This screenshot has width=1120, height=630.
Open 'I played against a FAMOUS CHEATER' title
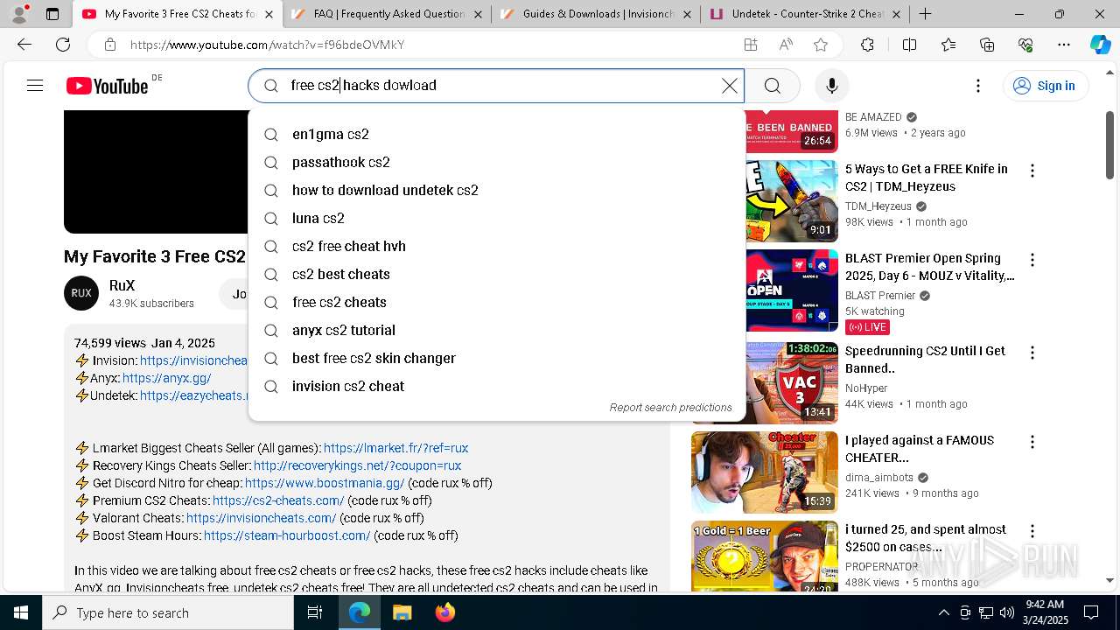pyautogui.click(x=920, y=449)
